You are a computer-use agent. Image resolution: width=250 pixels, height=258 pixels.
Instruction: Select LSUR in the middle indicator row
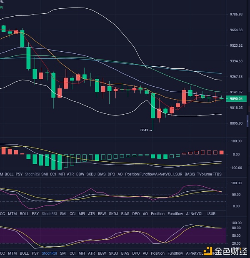tap(211, 214)
